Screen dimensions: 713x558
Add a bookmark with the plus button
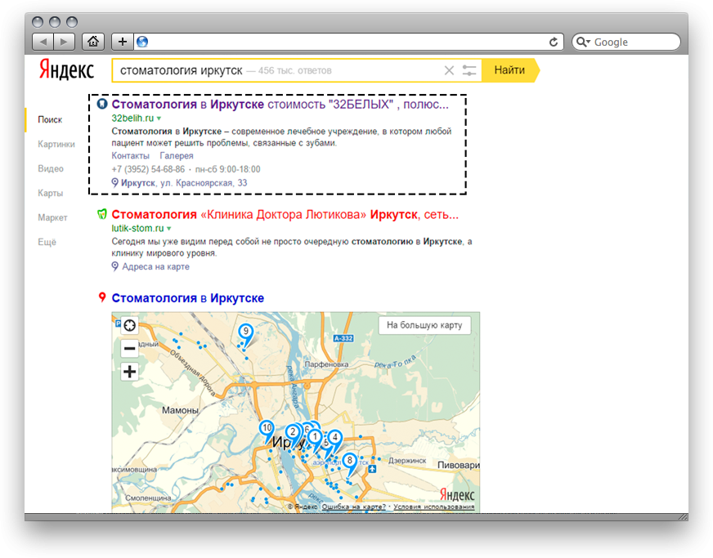tap(123, 42)
